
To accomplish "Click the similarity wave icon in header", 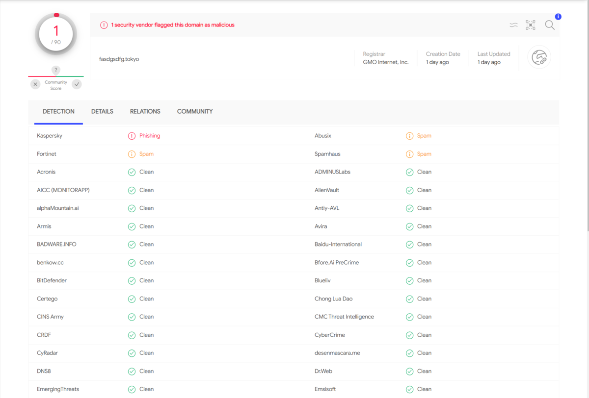I will click(x=513, y=25).
